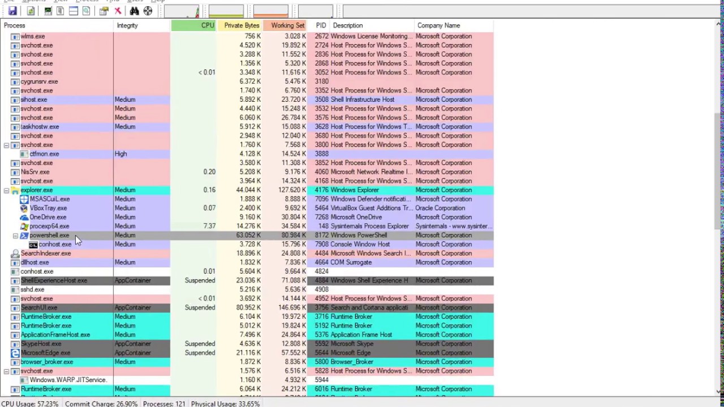
Task: Sort by the Company Name column header
Action: pyautogui.click(x=454, y=25)
